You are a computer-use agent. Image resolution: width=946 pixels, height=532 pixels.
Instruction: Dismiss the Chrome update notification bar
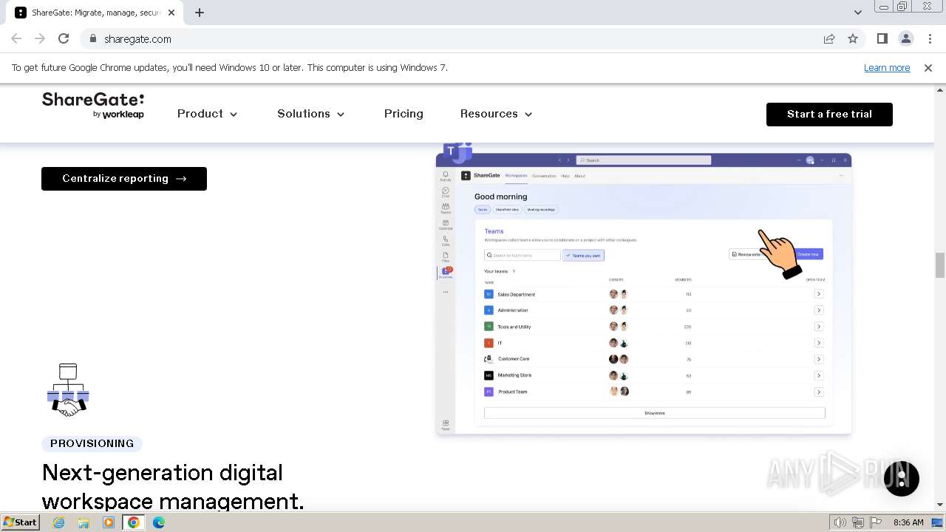click(x=928, y=68)
